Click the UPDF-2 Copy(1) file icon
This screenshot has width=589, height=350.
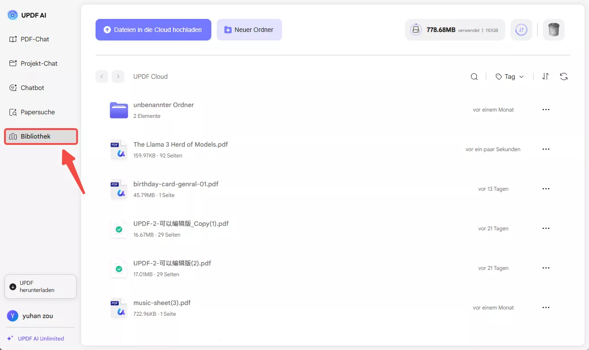point(119,229)
